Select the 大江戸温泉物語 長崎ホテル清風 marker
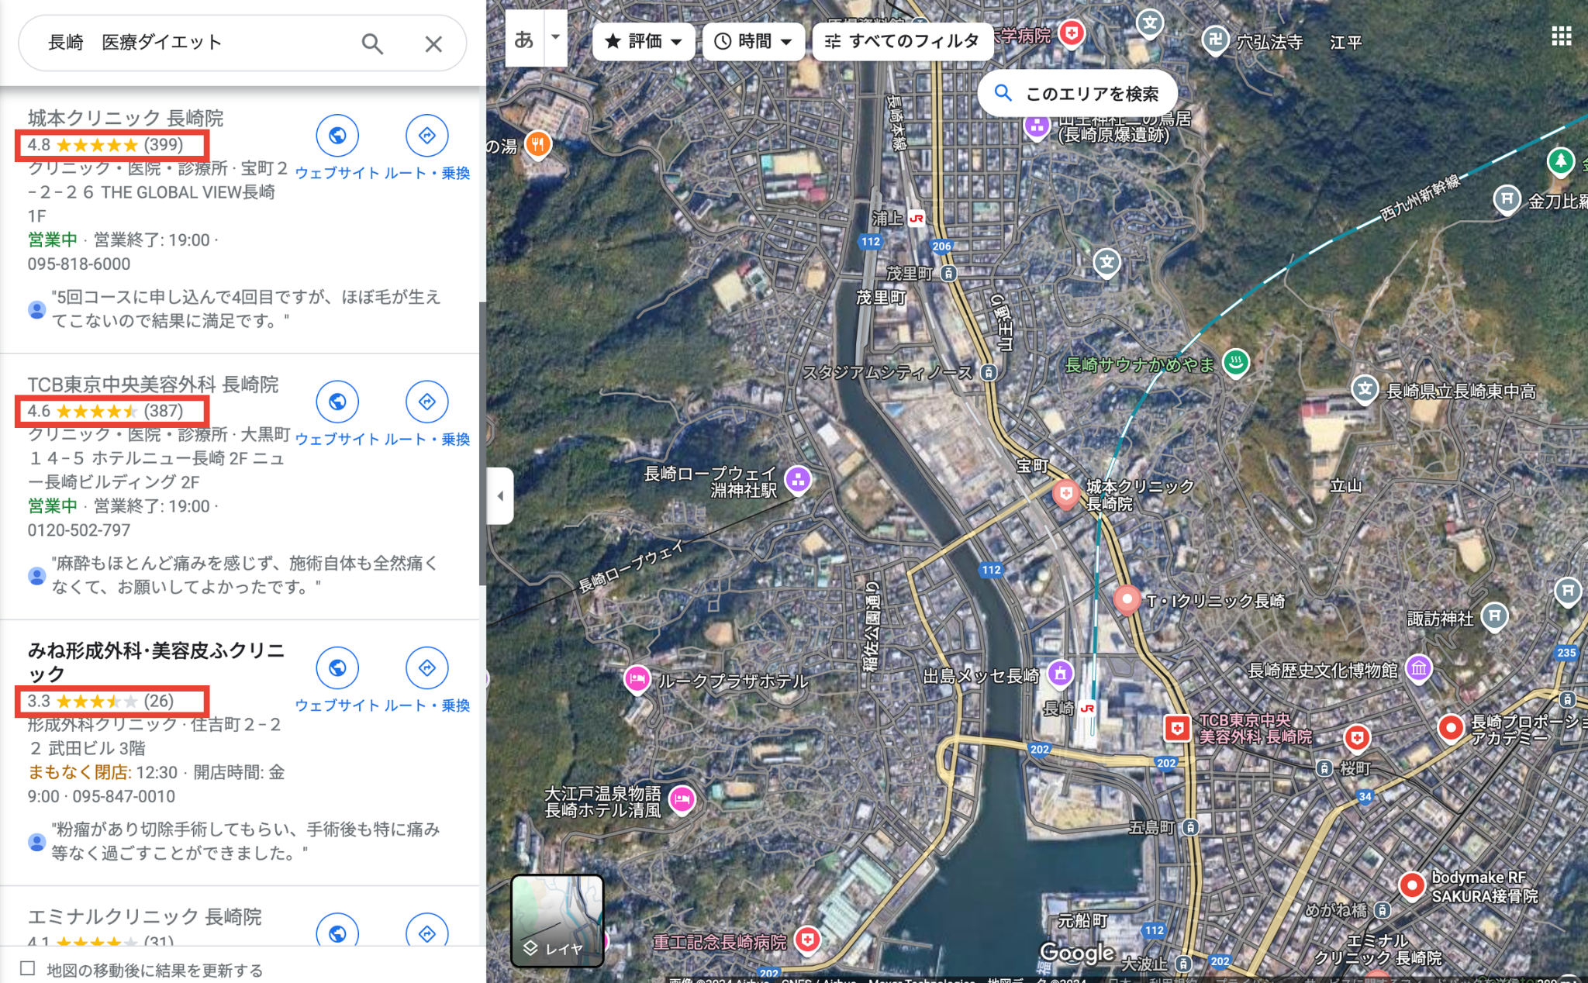Viewport: 1588px width, 983px height. [x=682, y=798]
